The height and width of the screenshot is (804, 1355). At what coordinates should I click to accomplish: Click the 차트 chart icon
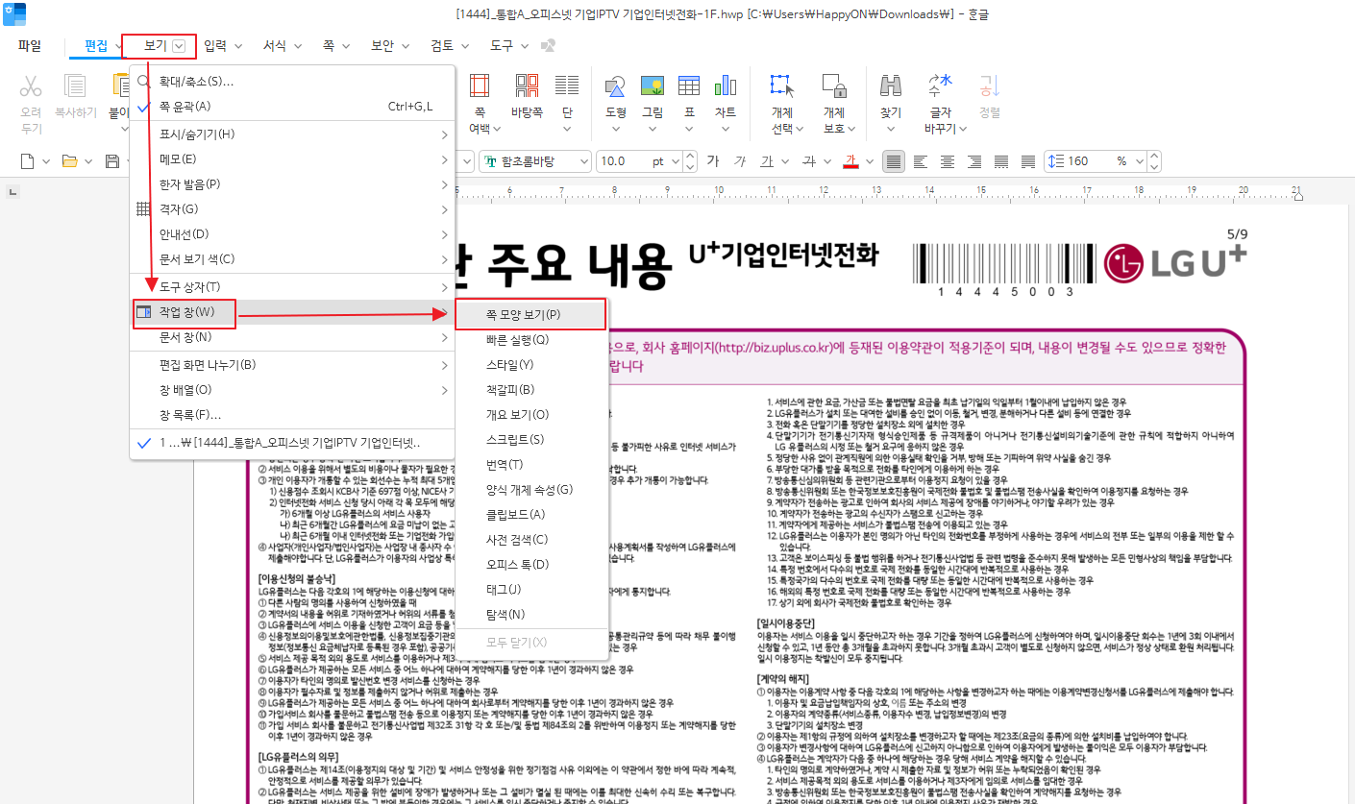click(726, 86)
